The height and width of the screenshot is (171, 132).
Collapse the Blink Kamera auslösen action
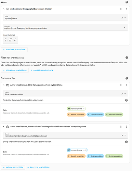point(3,85)
